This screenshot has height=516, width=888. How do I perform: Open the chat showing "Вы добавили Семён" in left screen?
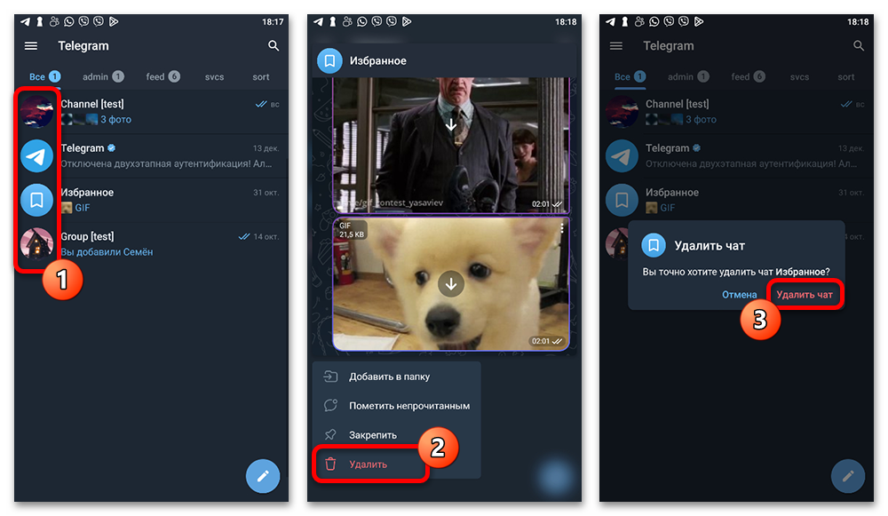pyautogui.click(x=152, y=244)
